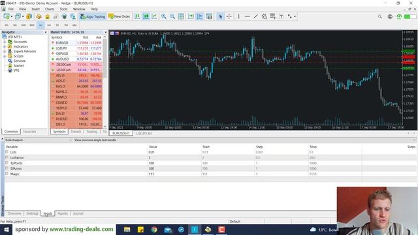
Task: Open Google Chrome from the taskbar
Action: [154, 229]
